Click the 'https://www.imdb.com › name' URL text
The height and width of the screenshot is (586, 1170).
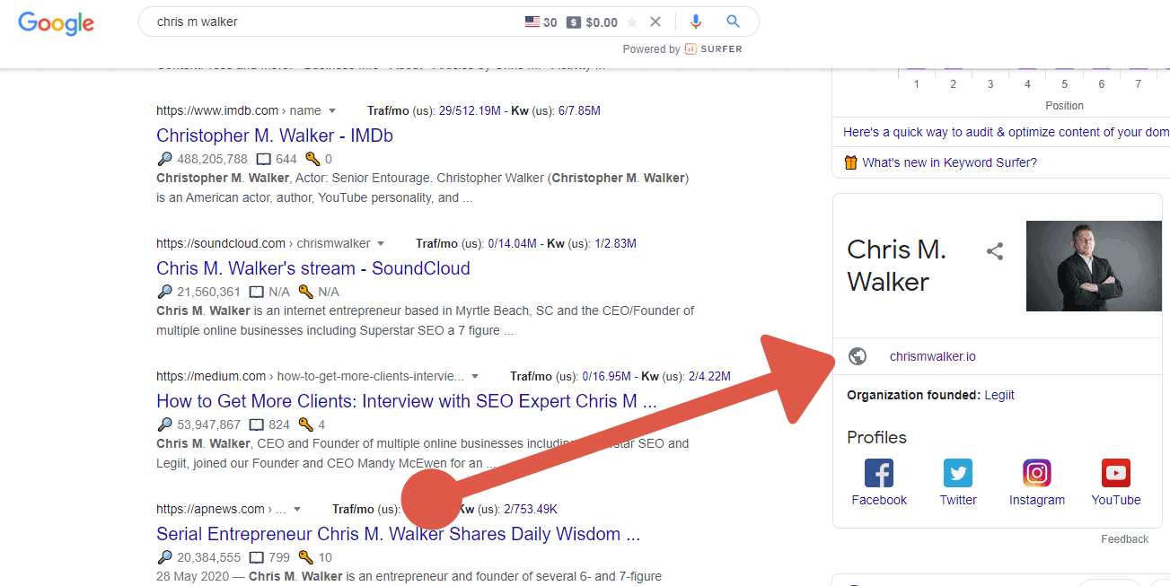click(x=239, y=111)
